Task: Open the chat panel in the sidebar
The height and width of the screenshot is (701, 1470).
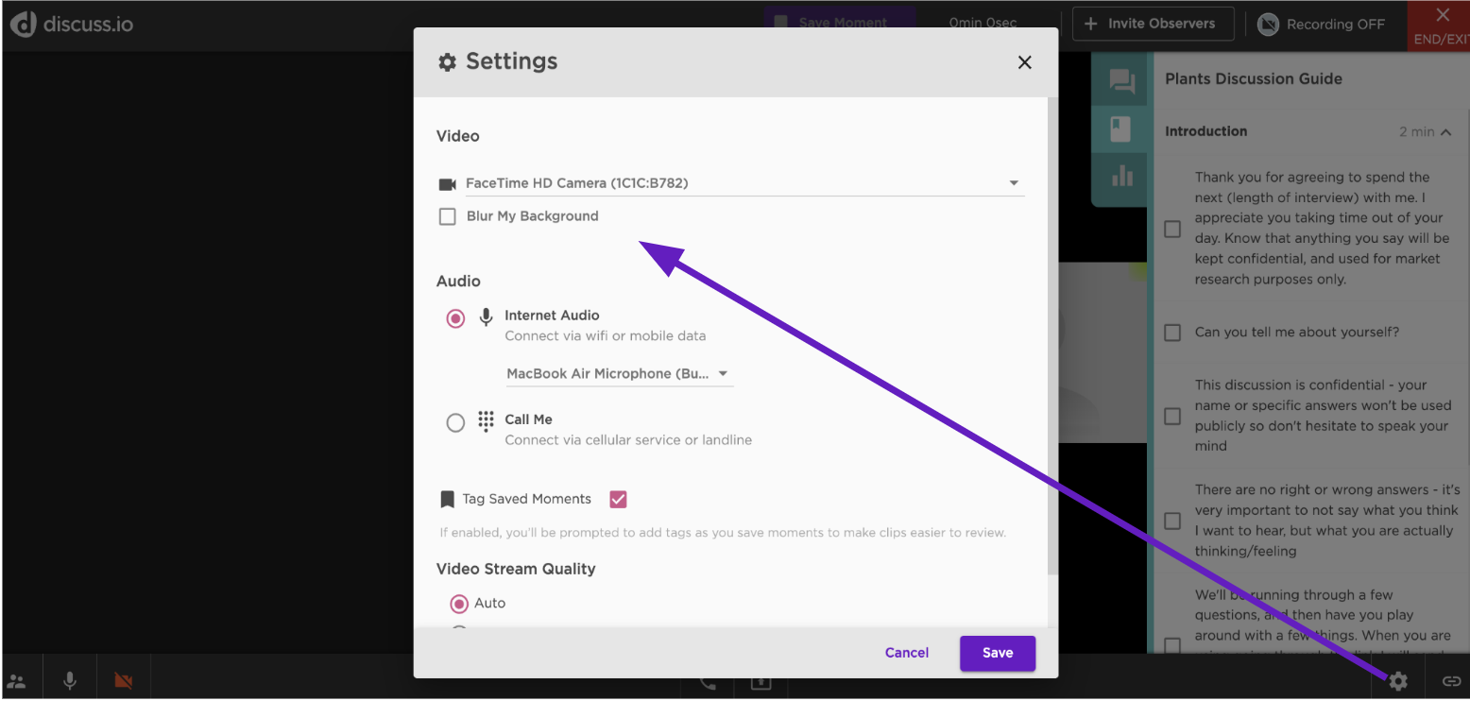Action: 1120,81
